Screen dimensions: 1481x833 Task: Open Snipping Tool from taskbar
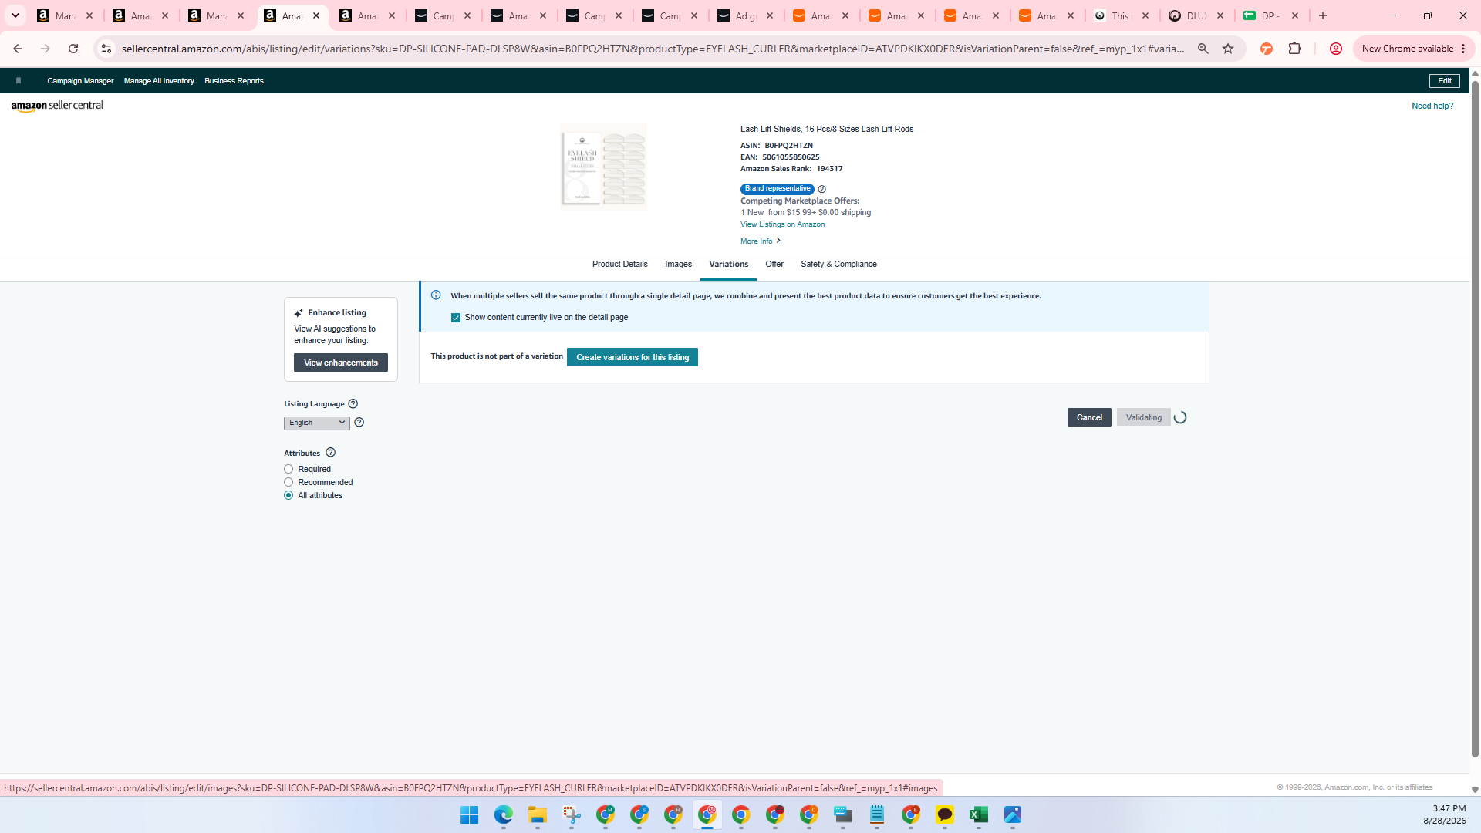571,815
